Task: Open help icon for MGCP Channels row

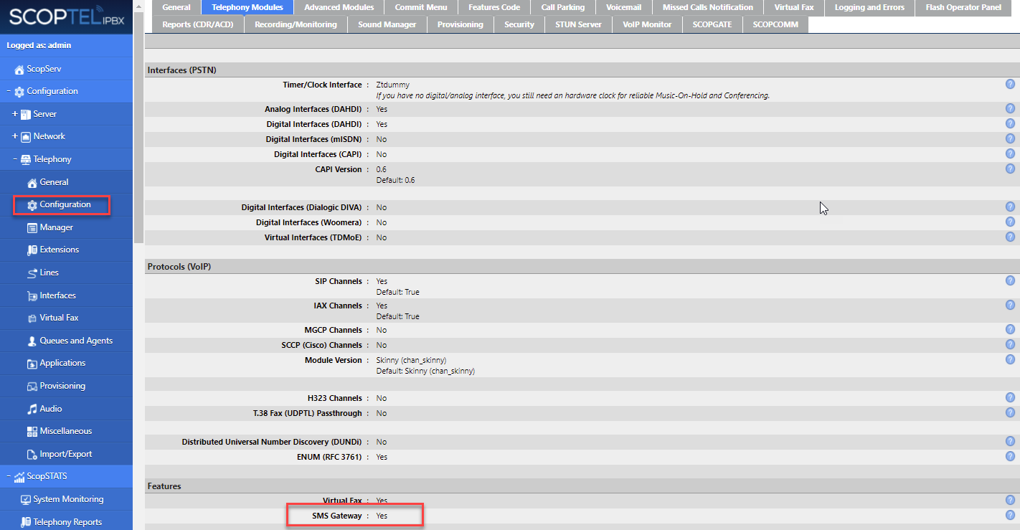Action: (x=1010, y=329)
